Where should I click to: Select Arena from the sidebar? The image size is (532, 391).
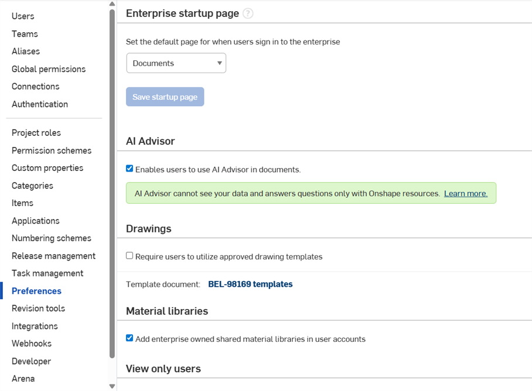click(x=23, y=378)
